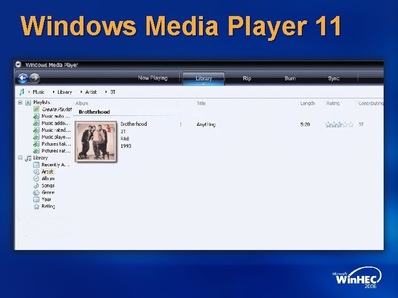The width and height of the screenshot is (398, 298).
Task: Click the music note icon in breadcrumb bar
Action: click(22, 92)
